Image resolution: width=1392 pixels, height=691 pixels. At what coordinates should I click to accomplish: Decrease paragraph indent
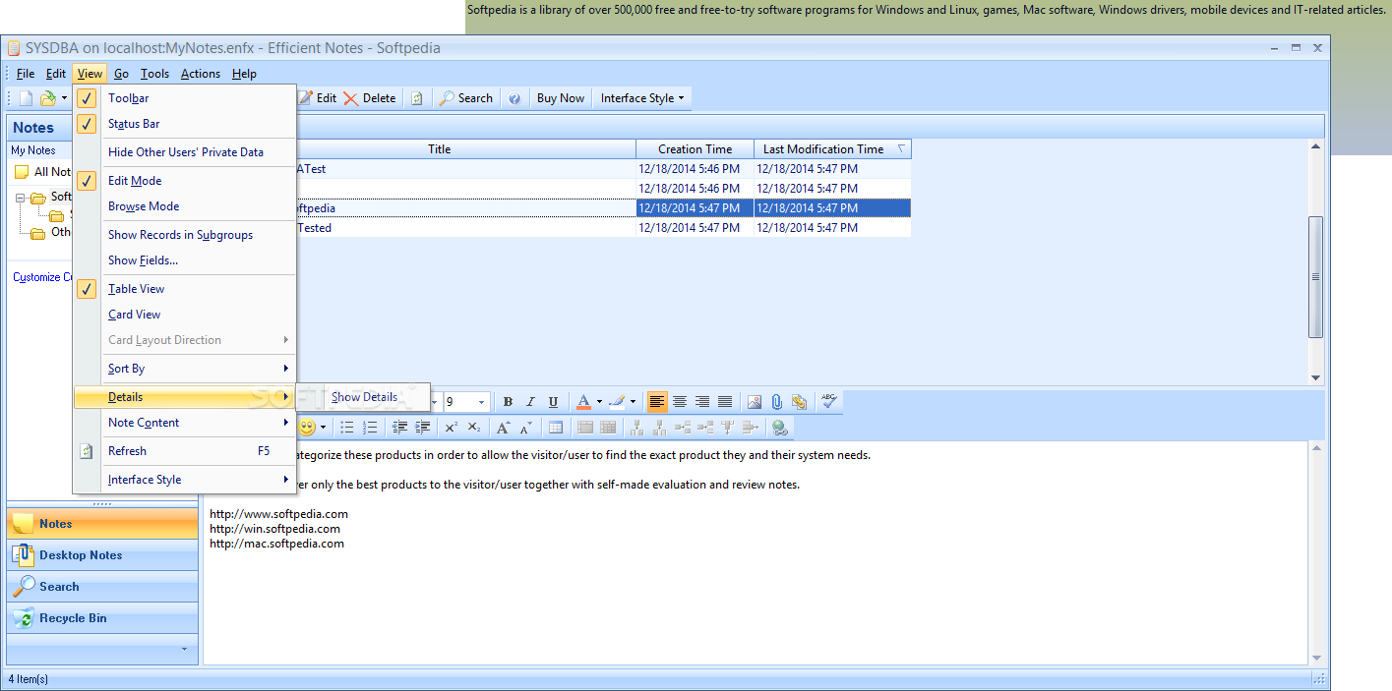(400, 428)
